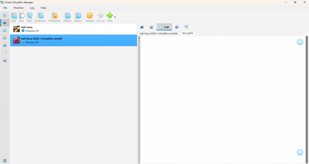Screen dimensions: 309x164
Task: Open the Media tool with the circular arrow
Action: pos(5,38)
